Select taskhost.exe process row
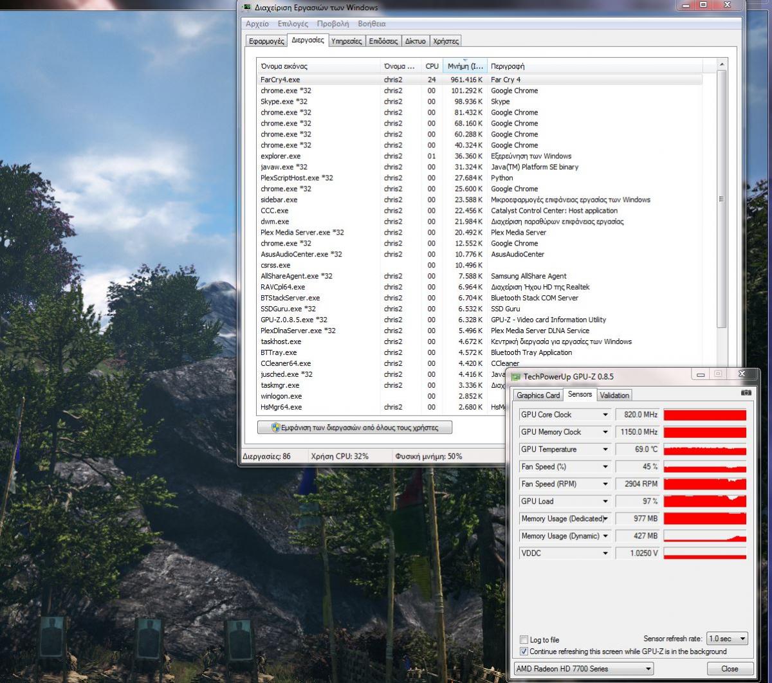Screen dimensions: 772x683 [479, 342]
